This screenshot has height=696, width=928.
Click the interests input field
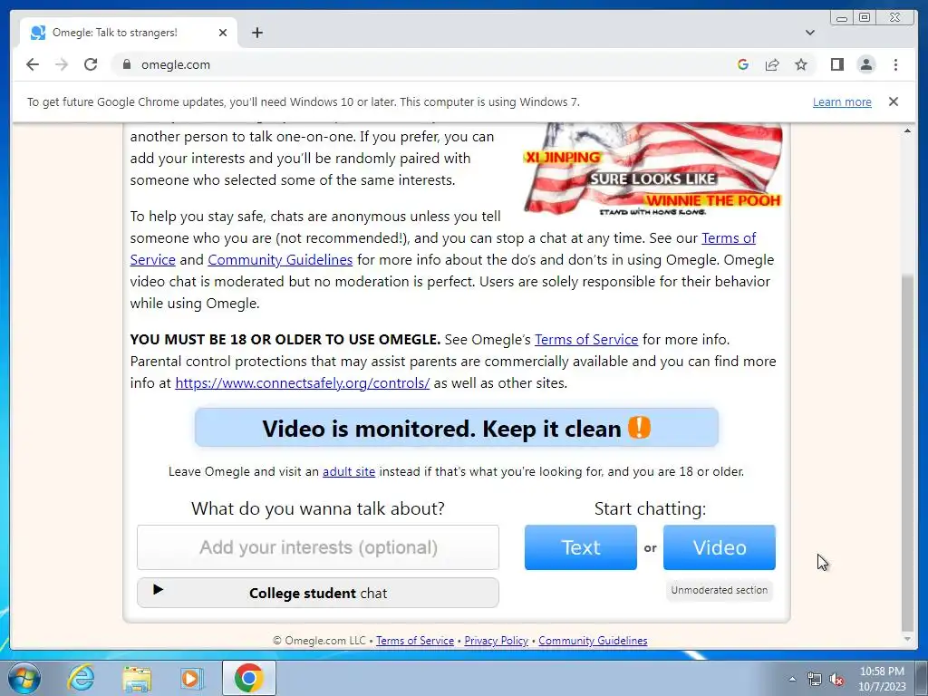pyautogui.click(x=318, y=547)
